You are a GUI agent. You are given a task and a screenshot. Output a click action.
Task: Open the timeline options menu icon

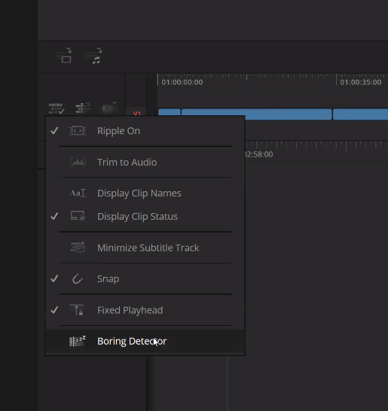(57, 108)
